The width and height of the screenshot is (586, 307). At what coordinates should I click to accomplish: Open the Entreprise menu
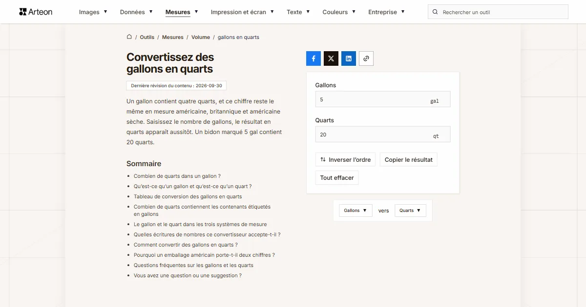[x=386, y=12]
